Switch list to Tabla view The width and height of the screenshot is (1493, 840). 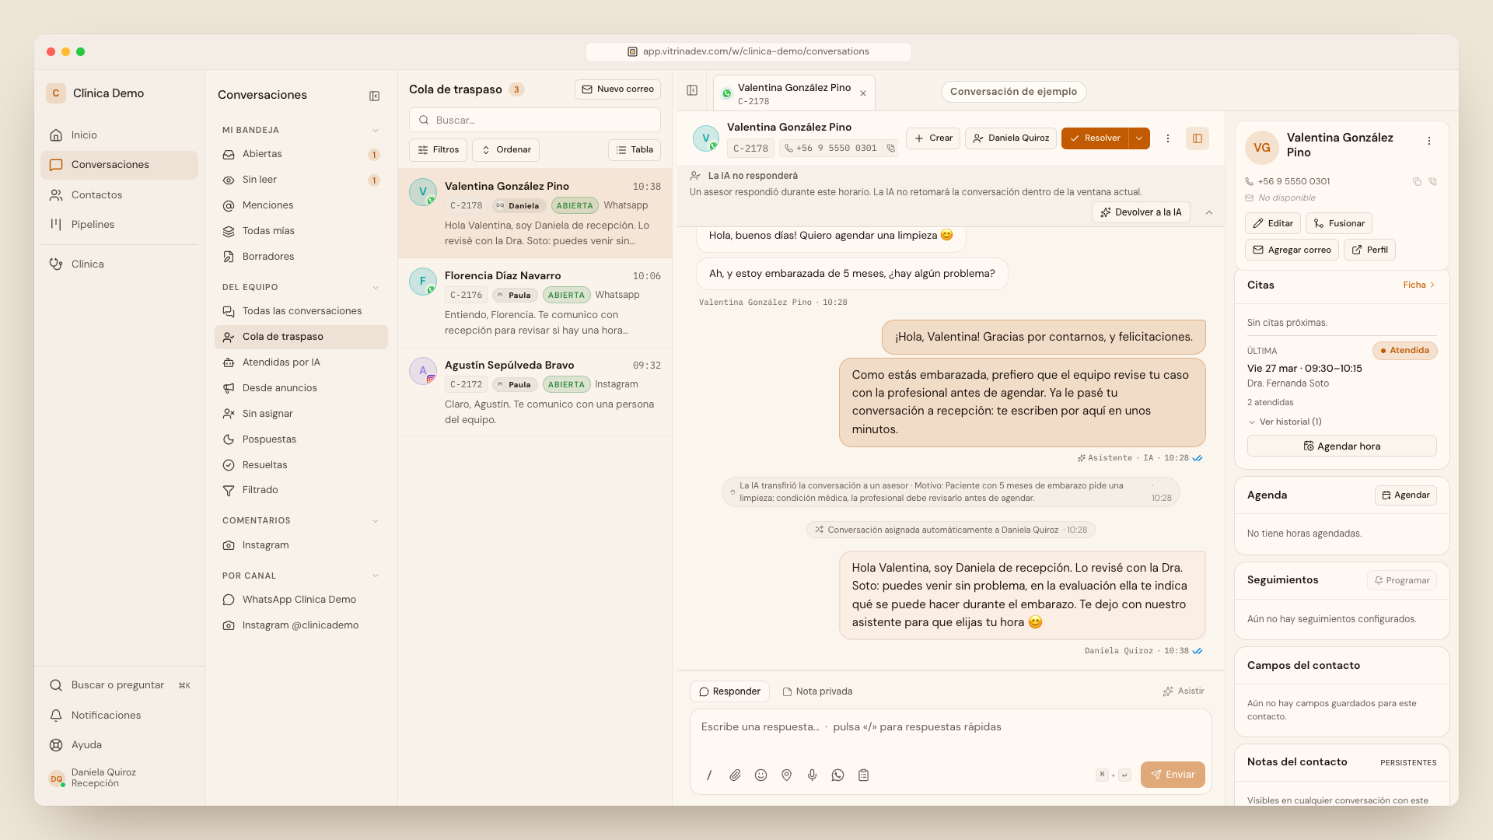(x=635, y=150)
